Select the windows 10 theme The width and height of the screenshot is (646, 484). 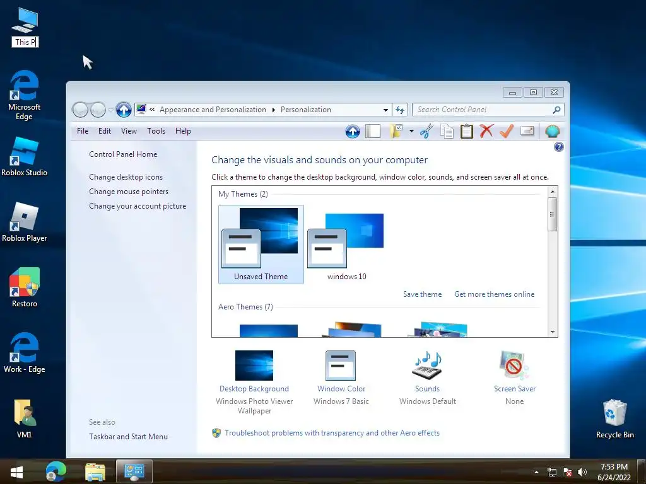tap(346, 244)
